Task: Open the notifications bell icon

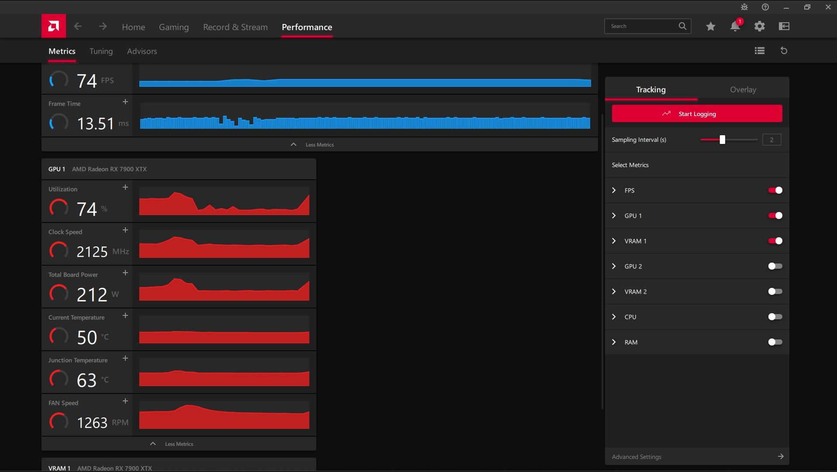Action: click(735, 26)
